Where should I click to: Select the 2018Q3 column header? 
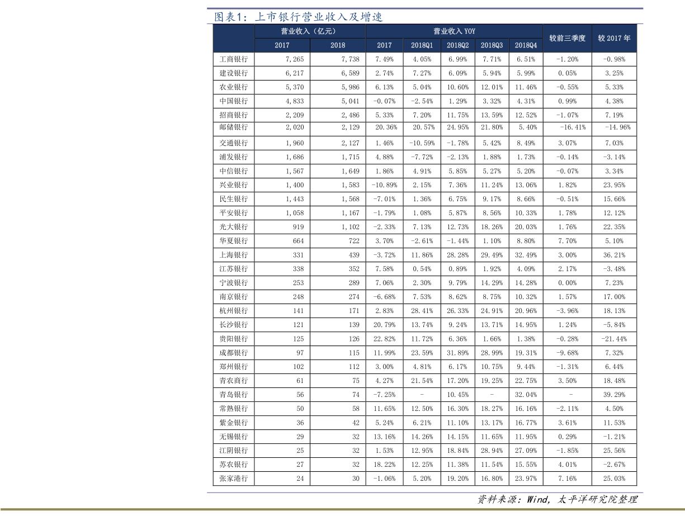click(x=492, y=45)
